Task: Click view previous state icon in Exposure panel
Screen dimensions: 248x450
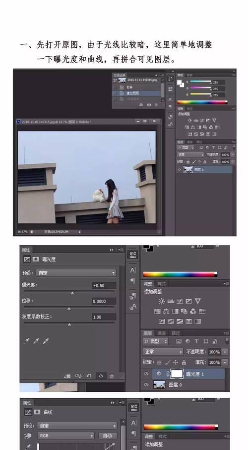Action: pyautogui.click(x=78, y=376)
